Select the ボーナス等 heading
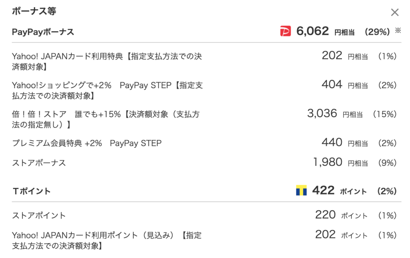This screenshot has height=258, width=410. (x=34, y=11)
